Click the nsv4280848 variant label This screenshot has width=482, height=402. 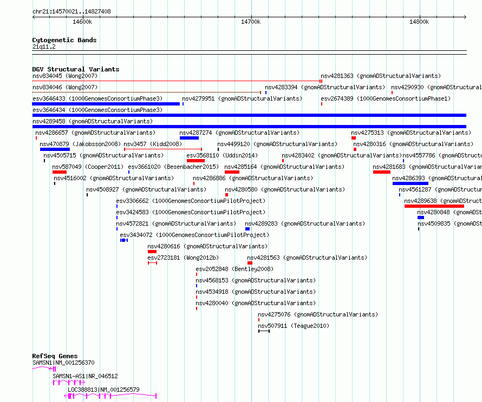(450, 212)
